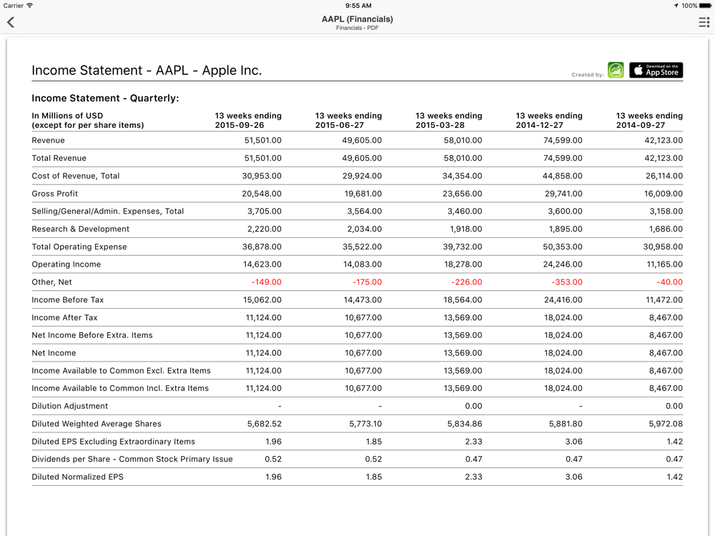The height and width of the screenshot is (536, 715).
Task: Tap the red -226.00 value
Action: point(466,282)
